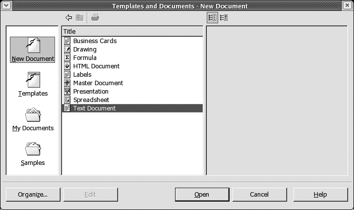Image resolution: width=354 pixels, height=210 pixels.
Task: Click the Presentation icon
Action: (x=67, y=91)
